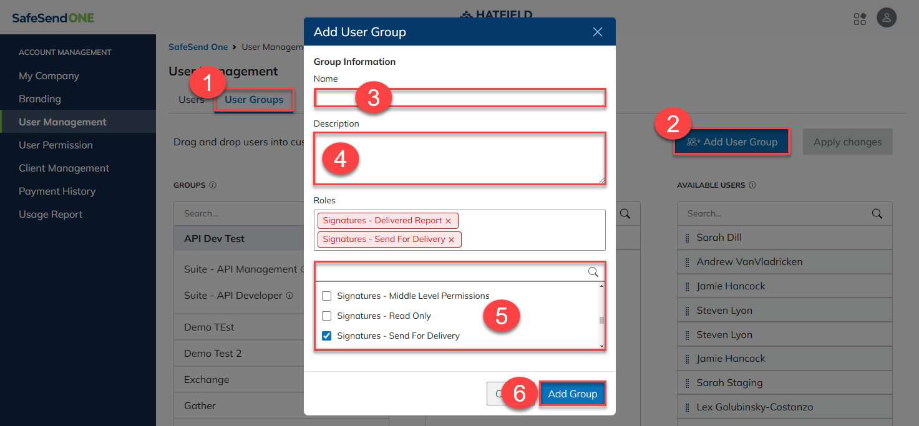Enable the Signatures - Read Only checkbox
The image size is (919, 426).
pos(326,316)
